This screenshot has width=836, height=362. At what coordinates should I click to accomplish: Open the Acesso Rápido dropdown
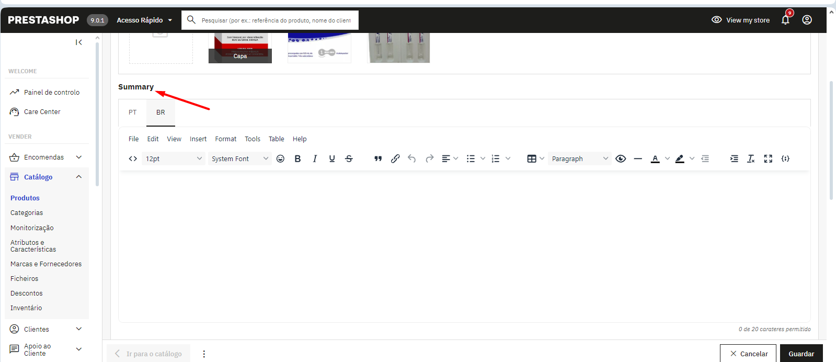pyautogui.click(x=144, y=20)
